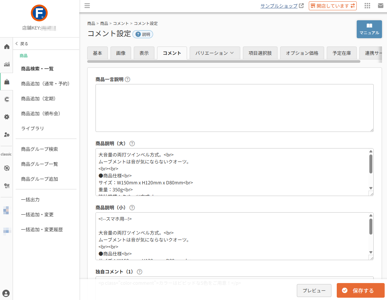387x300 pixels.
Task: Click the 商品一言説明 text area
Action: coord(235,108)
